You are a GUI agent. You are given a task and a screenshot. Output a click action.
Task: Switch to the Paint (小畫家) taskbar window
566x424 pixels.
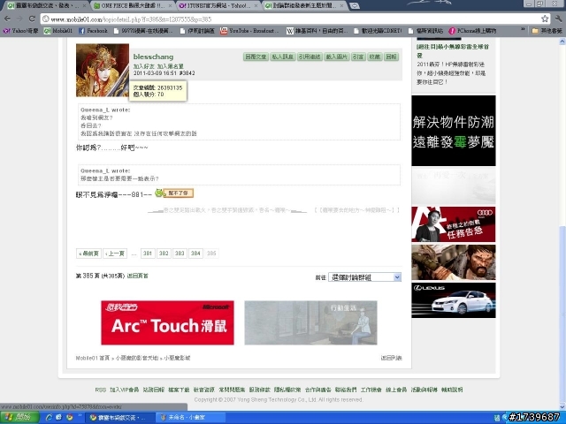click(x=191, y=418)
